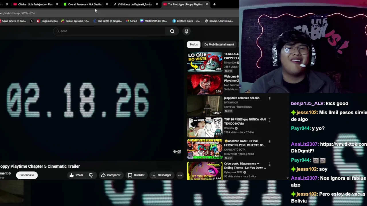
Task: Click the 'jess102: soy' chat message
Action: point(309,169)
